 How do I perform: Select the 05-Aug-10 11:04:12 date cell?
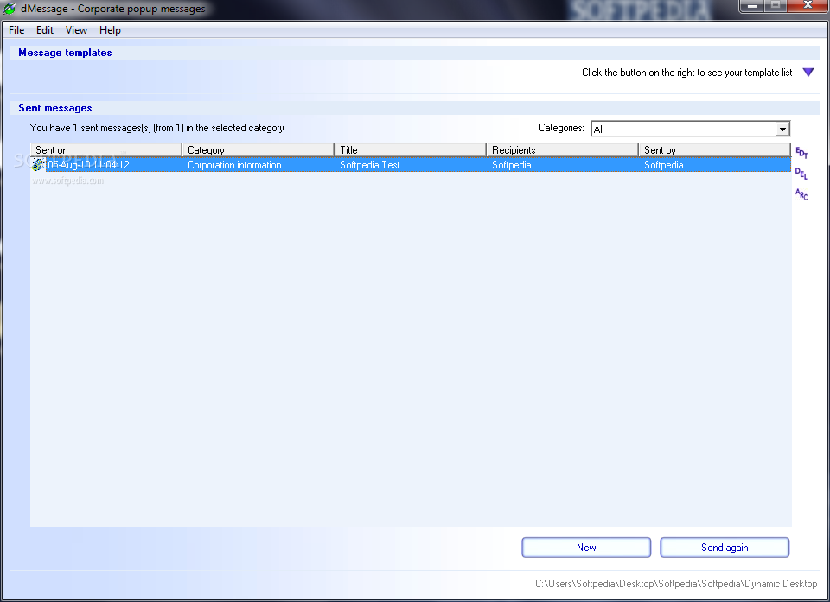[88, 164]
